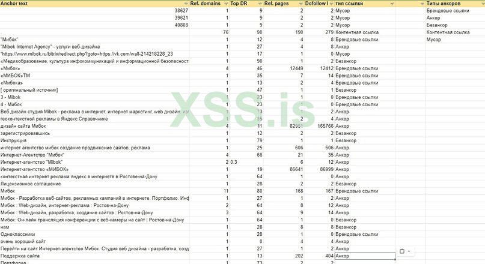Select the Dofollow value 404
The height and width of the screenshot is (264, 485).
(x=319, y=256)
